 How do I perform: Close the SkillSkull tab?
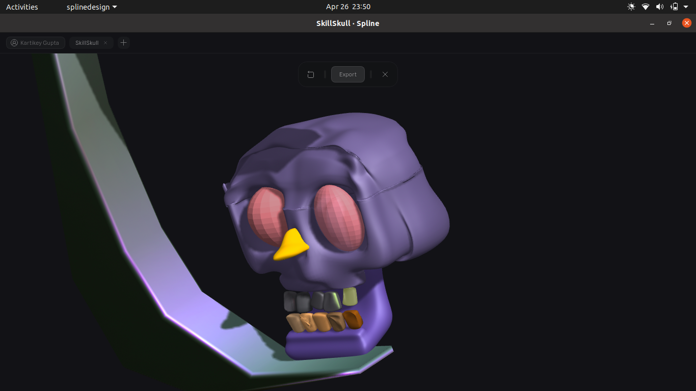point(105,43)
